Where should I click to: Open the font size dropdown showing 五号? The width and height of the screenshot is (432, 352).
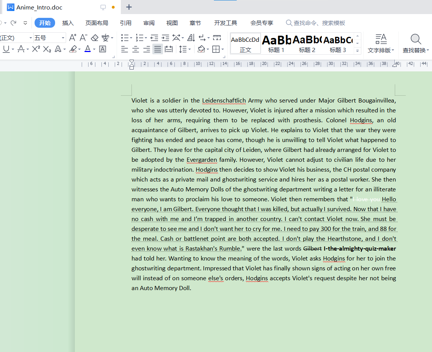click(x=62, y=38)
